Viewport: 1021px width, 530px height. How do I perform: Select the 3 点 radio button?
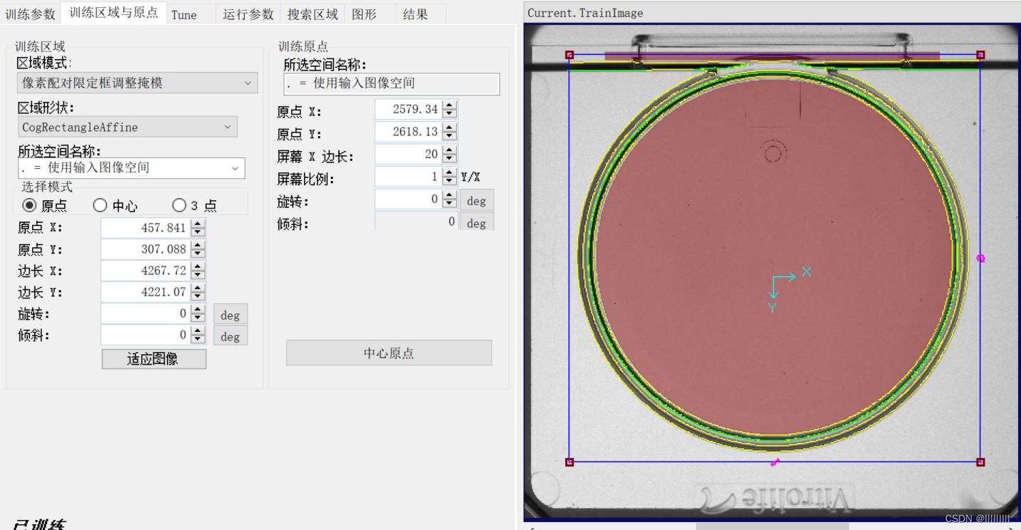click(179, 204)
